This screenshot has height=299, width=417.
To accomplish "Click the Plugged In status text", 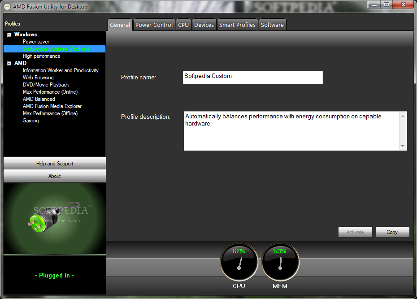I will coord(55,275).
